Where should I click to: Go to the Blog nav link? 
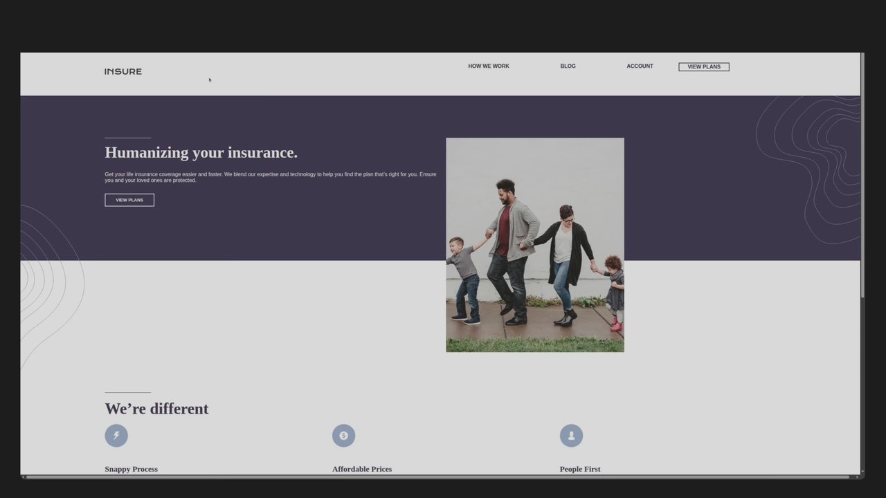(x=568, y=66)
